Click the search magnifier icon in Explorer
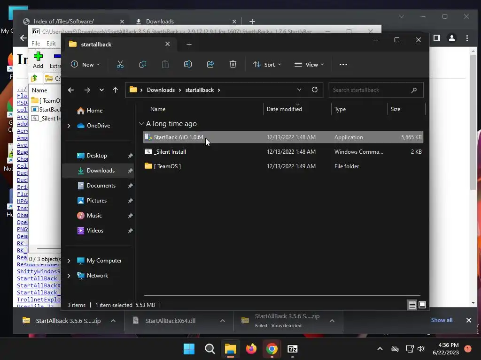 point(414,90)
